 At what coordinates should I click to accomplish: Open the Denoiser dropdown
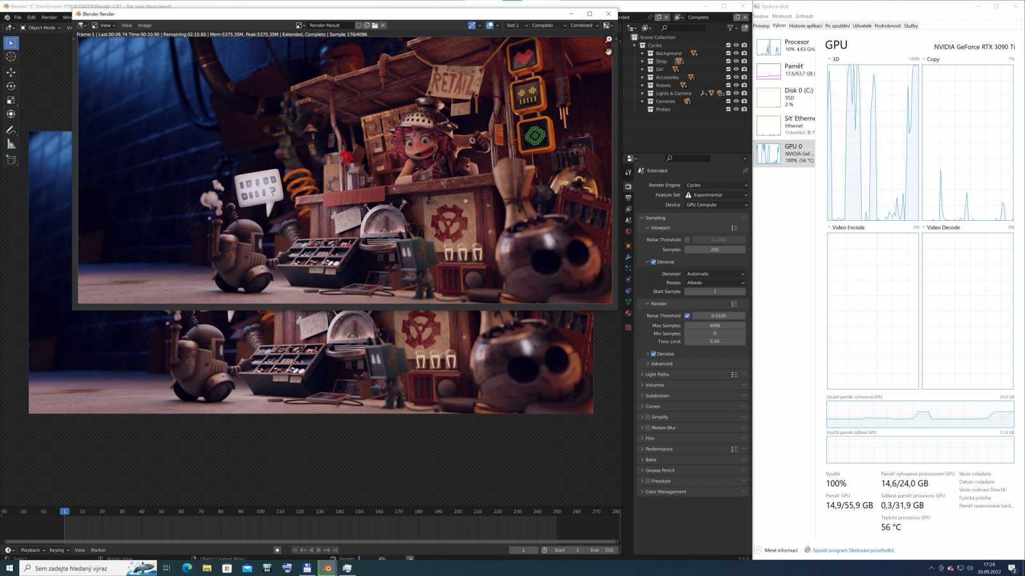click(715, 274)
